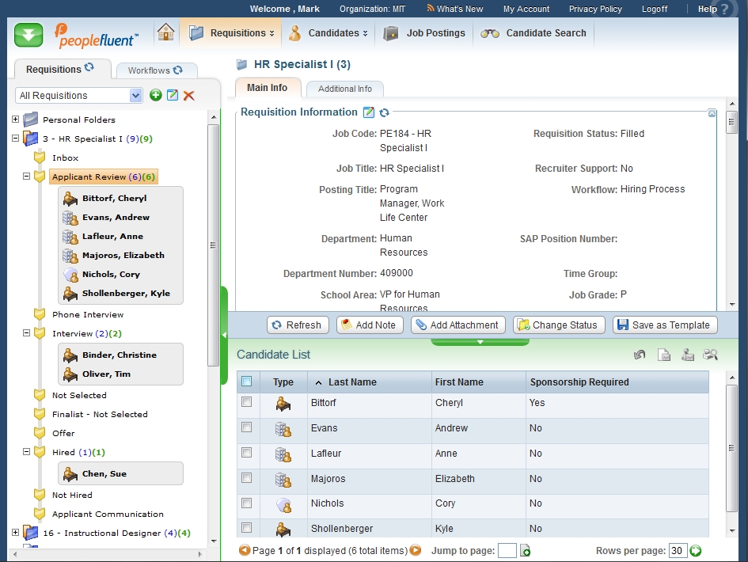
Task: Tick the checkbox next to Lafleur
Action: coord(247,453)
